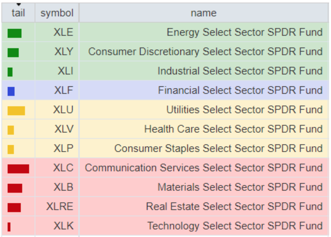The image size is (331, 237).
Task: Click the red tail bar for XLC
Action: click(x=18, y=169)
